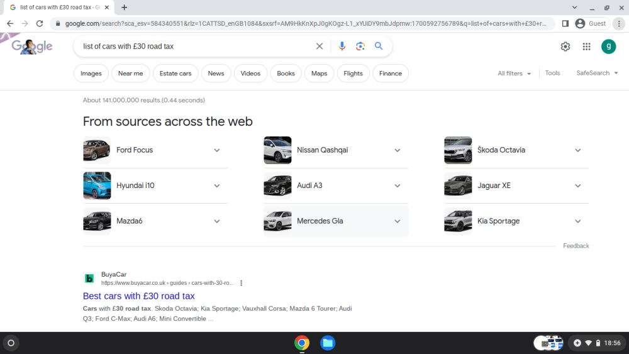The image size is (629, 354).
Task: Focus the browser address bar URL
Action: (306, 24)
